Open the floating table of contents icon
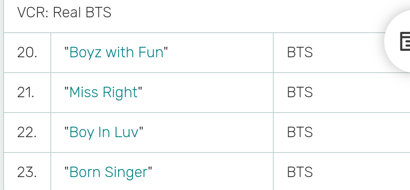The image size is (410, 190). [404, 42]
